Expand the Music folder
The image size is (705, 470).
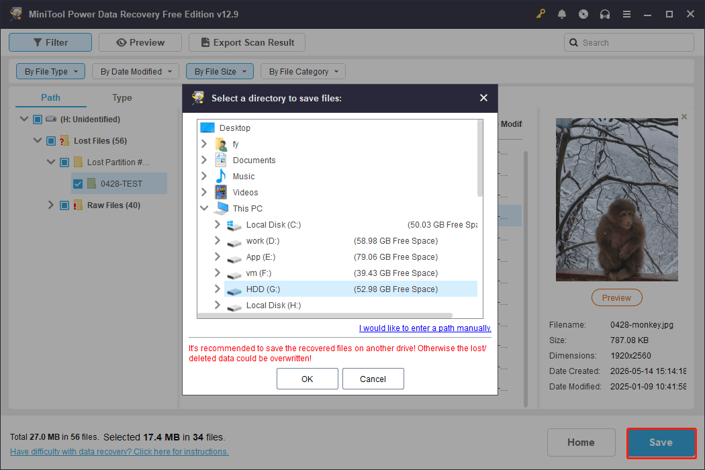[x=204, y=177]
